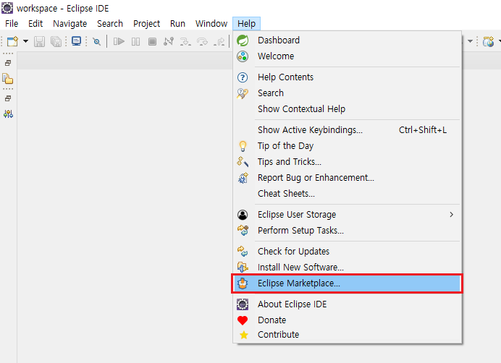Open the terminal monitor toolbar icon
This screenshot has width=501, height=363.
(76, 41)
